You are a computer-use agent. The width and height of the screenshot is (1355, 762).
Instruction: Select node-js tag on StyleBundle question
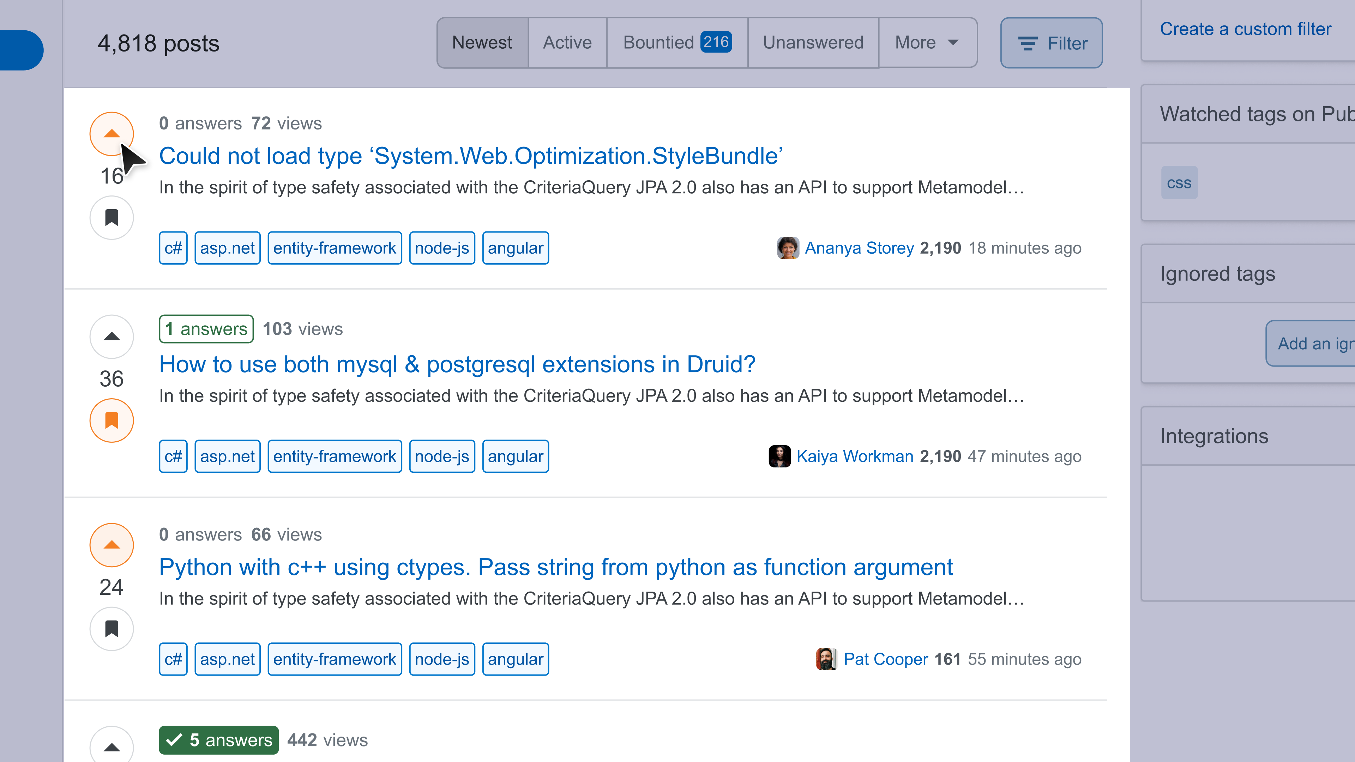(x=442, y=248)
